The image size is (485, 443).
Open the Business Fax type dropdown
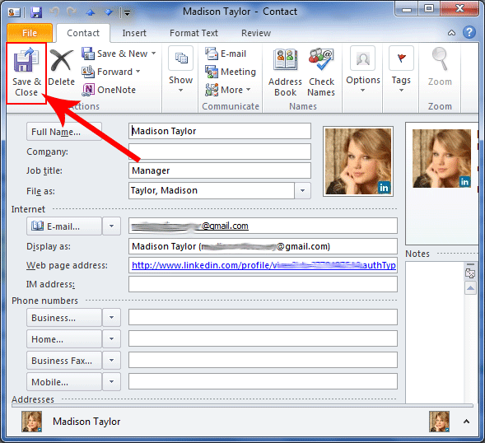pos(111,361)
